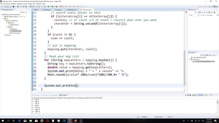Collapse All in the Package Explorer toolbar
Viewport: 219px width, 123px height.
[x=21, y=12]
